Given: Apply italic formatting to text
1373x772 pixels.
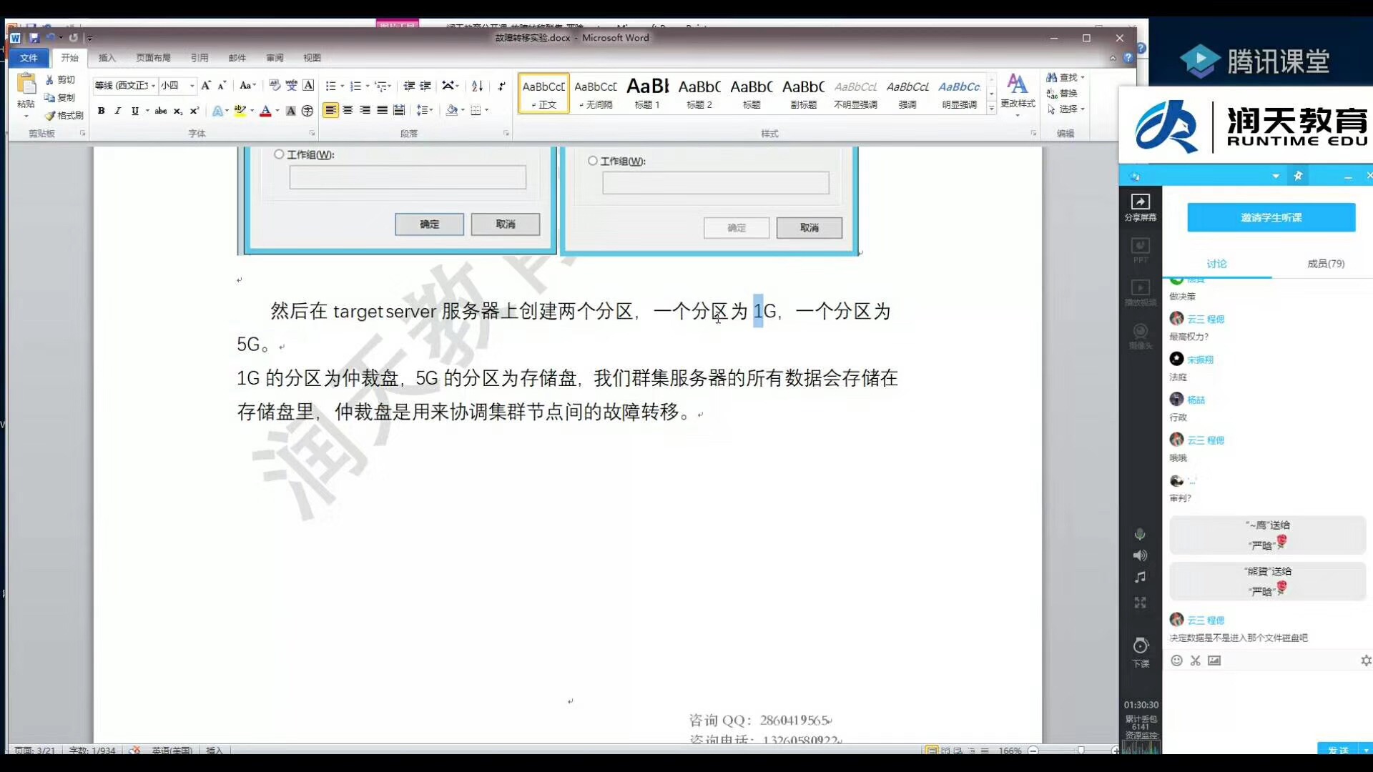Looking at the screenshot, I should [117, 111].
